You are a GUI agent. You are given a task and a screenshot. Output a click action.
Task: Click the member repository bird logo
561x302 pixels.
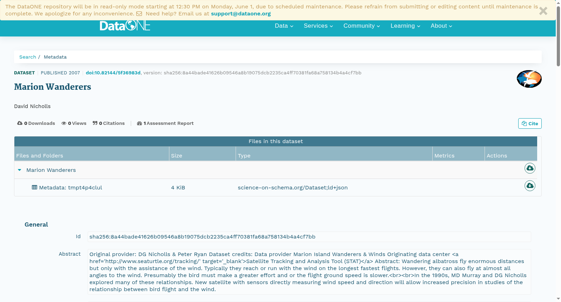(x=529, y=79)
